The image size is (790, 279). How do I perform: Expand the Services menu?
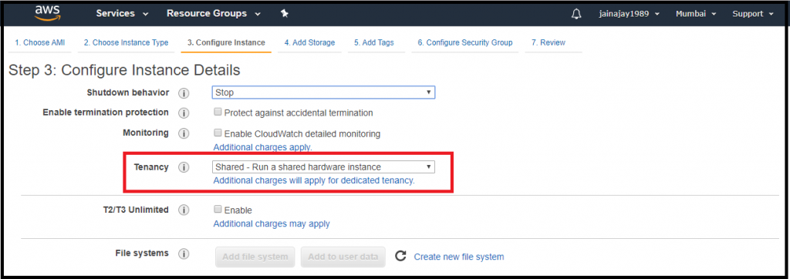point(122,14)
